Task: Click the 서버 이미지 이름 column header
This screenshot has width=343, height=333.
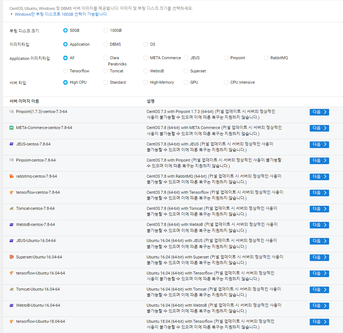Action: pos(24,101)
